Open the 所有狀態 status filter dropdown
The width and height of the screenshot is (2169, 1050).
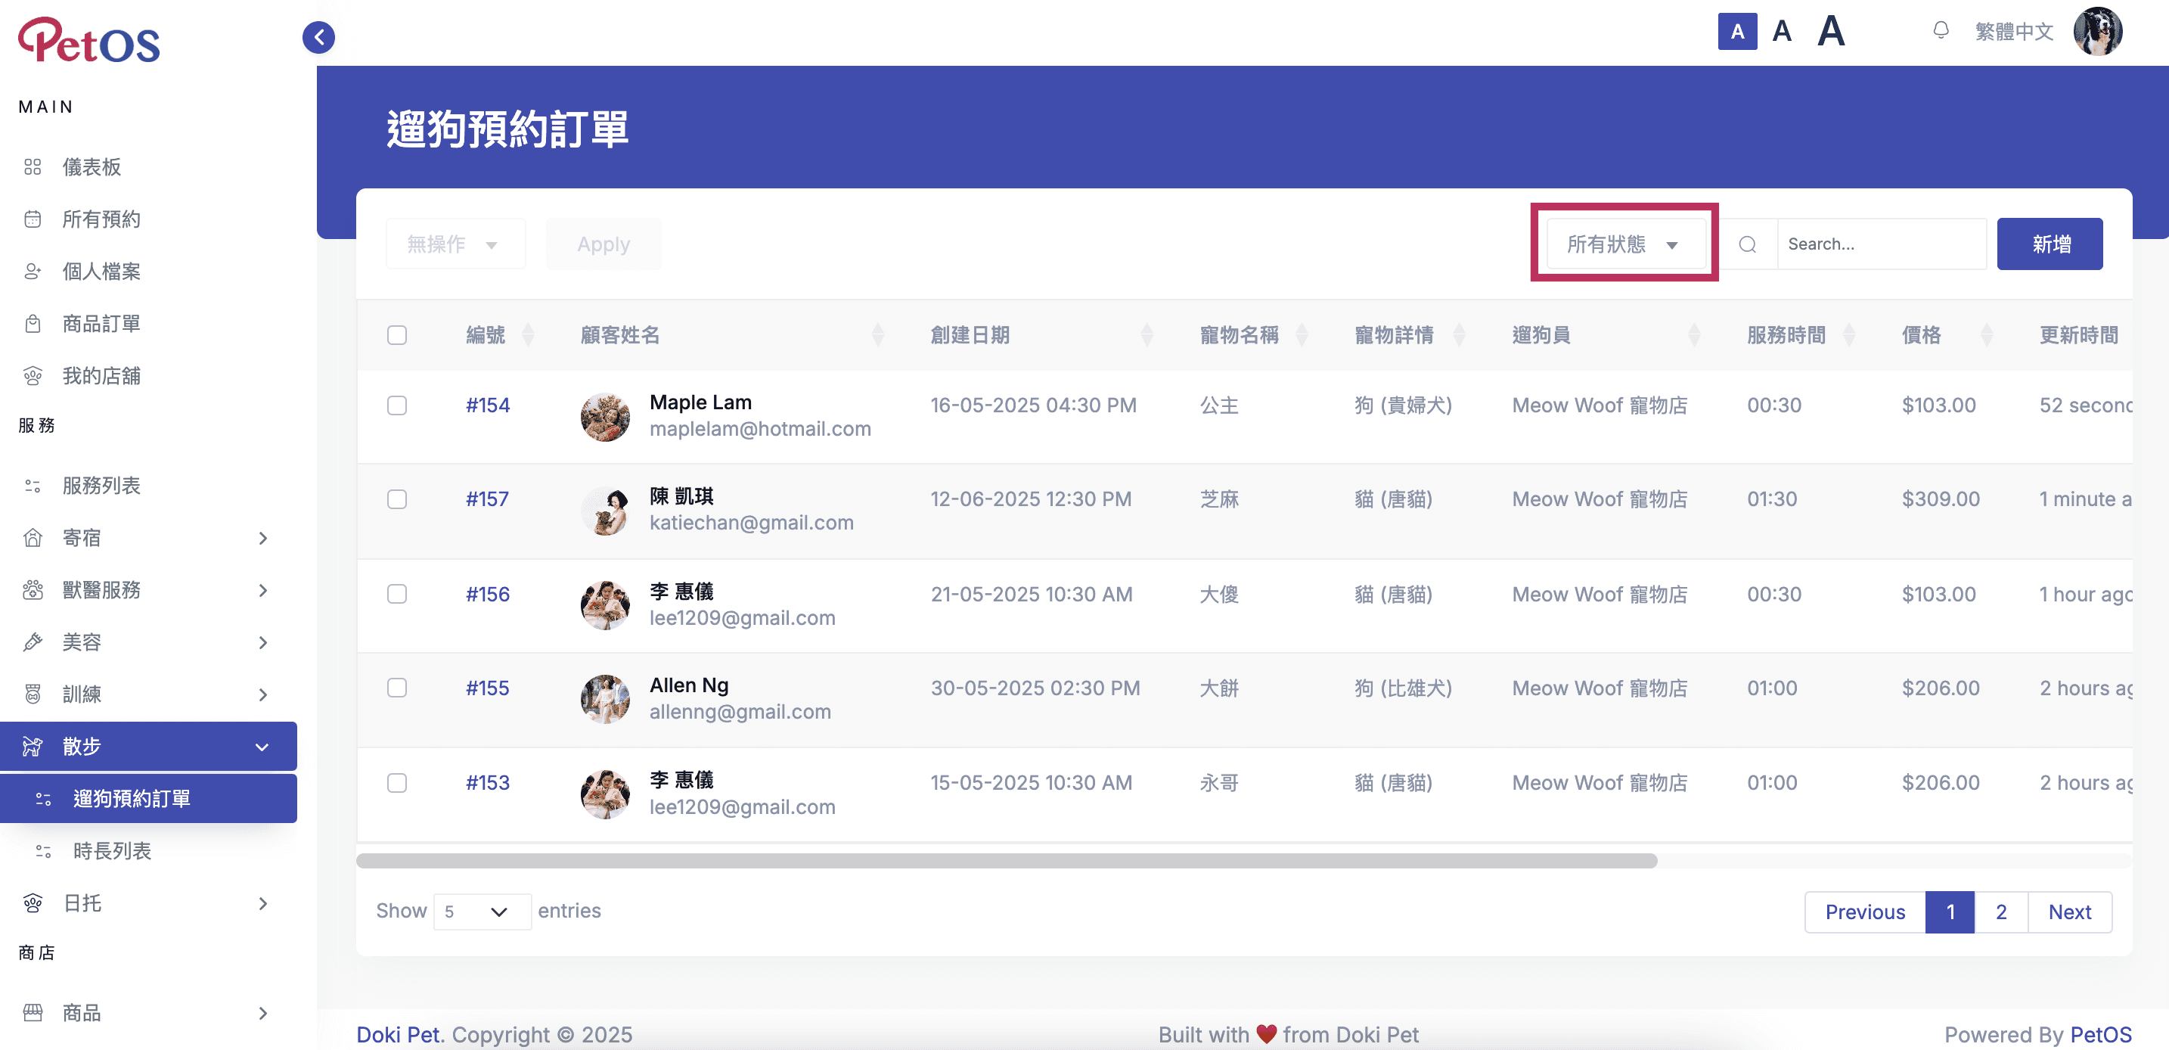point(1626,244)
